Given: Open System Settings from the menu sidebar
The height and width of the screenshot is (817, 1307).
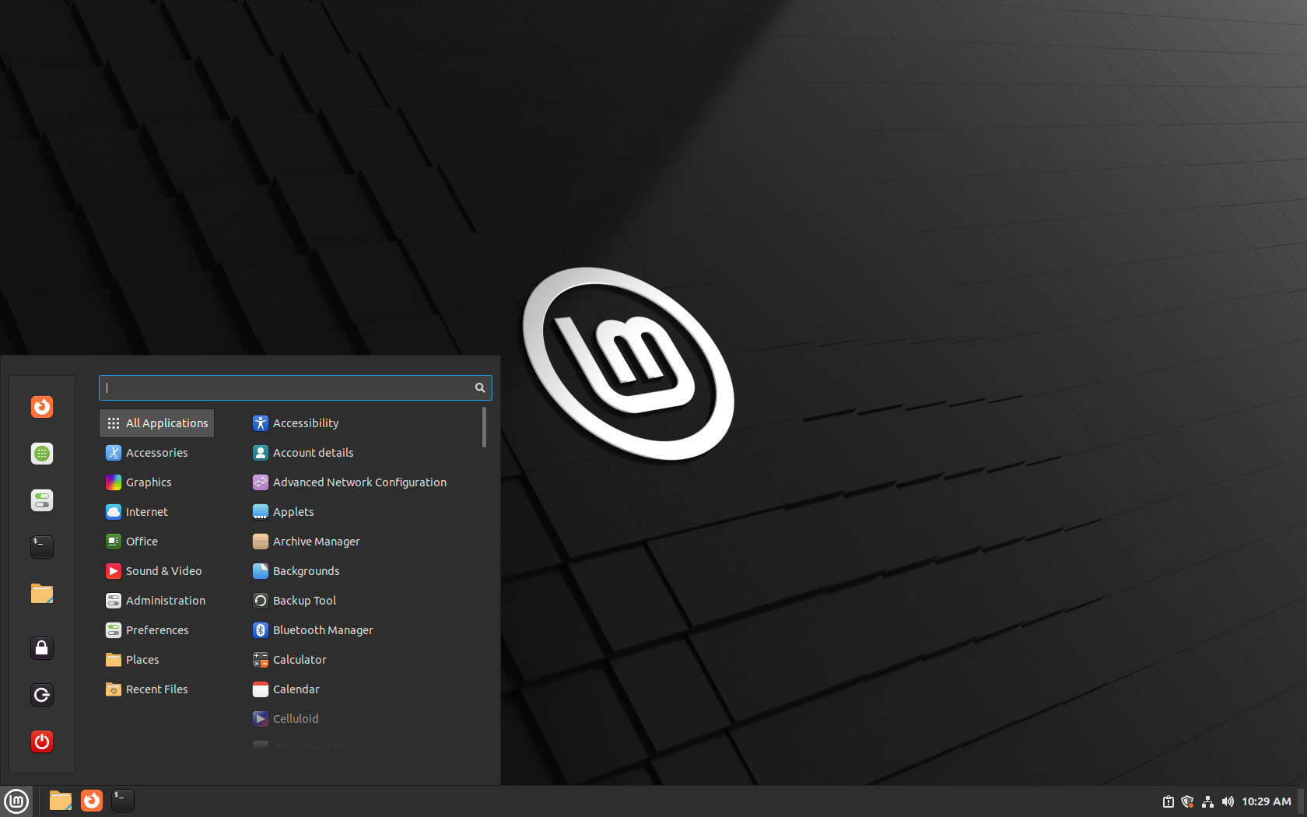Looking at the screenshot, I should pyautogui.click(x=41, y=500).
